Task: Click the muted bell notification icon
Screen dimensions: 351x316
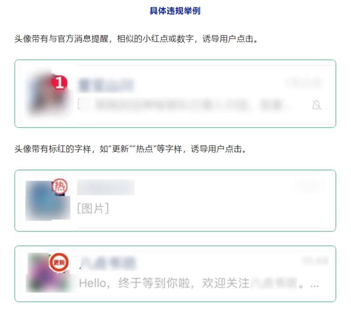Action: [316, 105]
